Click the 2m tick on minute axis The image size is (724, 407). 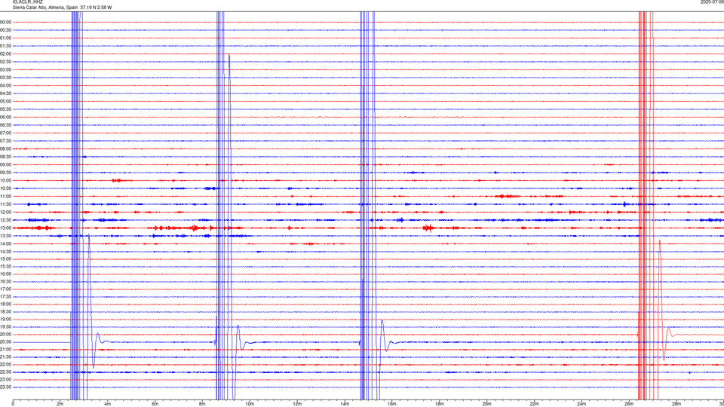click(60, 404)
